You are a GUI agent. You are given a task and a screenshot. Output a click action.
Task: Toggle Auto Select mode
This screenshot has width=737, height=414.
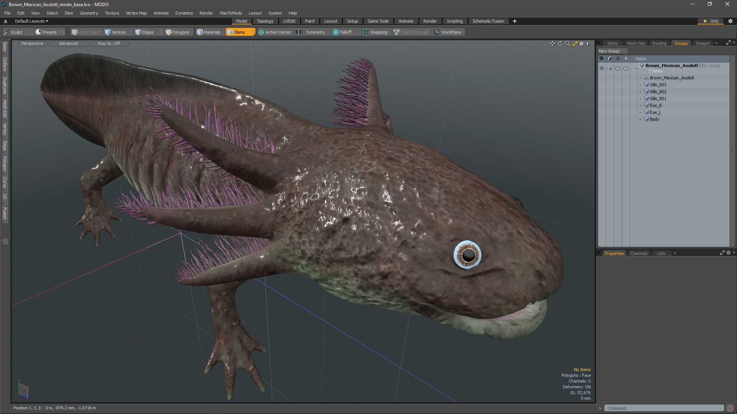[x=86, y=32]
